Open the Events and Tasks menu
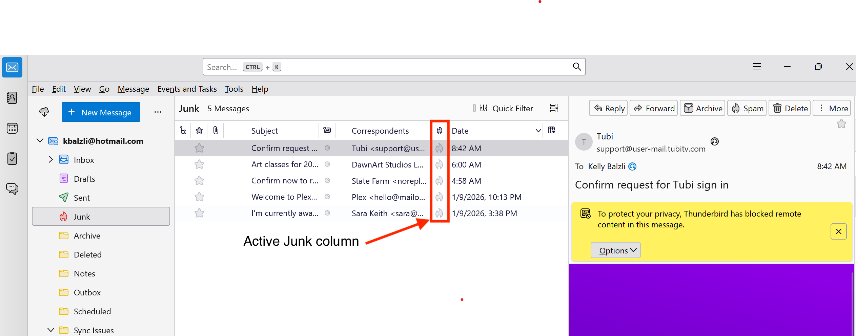This screenshot has width=856, height=336. [187, 89]
